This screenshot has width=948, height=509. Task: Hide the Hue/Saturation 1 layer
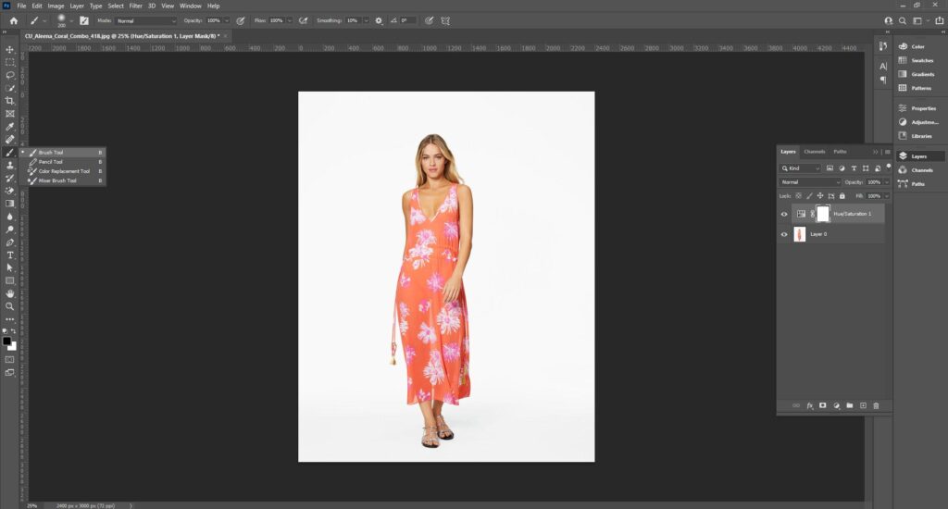784,214
